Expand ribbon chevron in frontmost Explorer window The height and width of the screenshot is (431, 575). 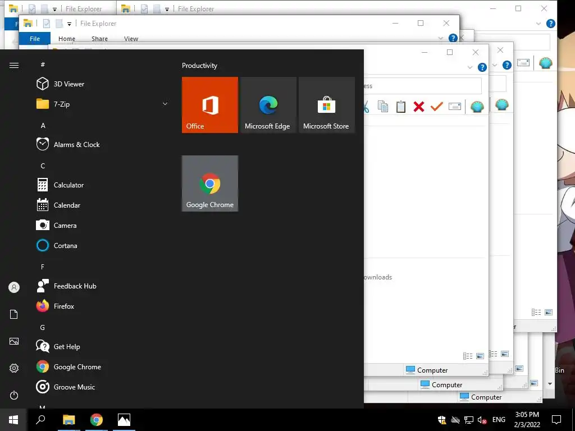[470, 67]
